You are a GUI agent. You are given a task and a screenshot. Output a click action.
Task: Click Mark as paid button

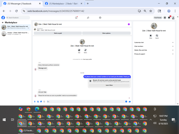coord(58,33)
